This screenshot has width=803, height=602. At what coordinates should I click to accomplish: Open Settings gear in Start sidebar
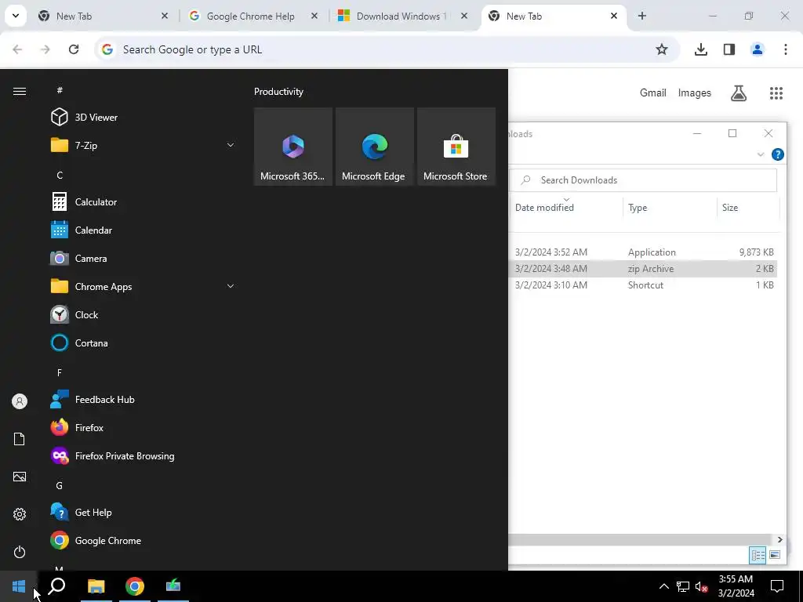[x=20, y=514]
